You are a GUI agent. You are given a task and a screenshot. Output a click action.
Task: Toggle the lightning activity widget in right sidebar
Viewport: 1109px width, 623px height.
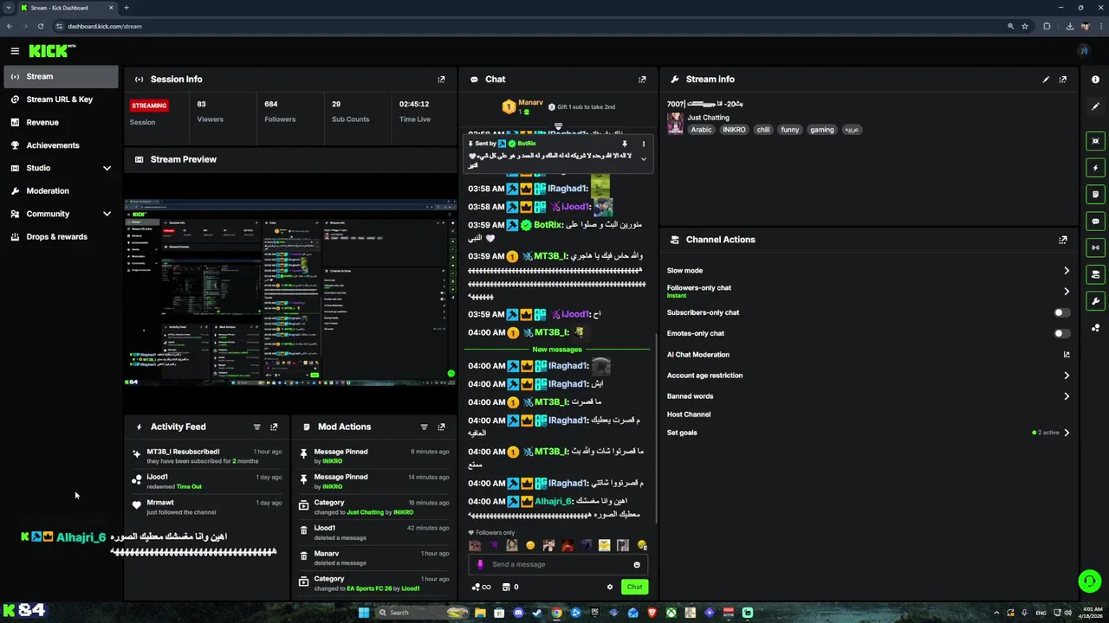point(1096,168)
